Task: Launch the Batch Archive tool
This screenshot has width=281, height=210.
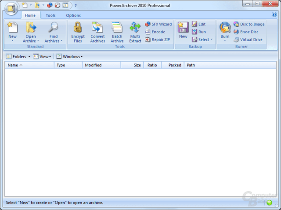Action: point(117,32)
